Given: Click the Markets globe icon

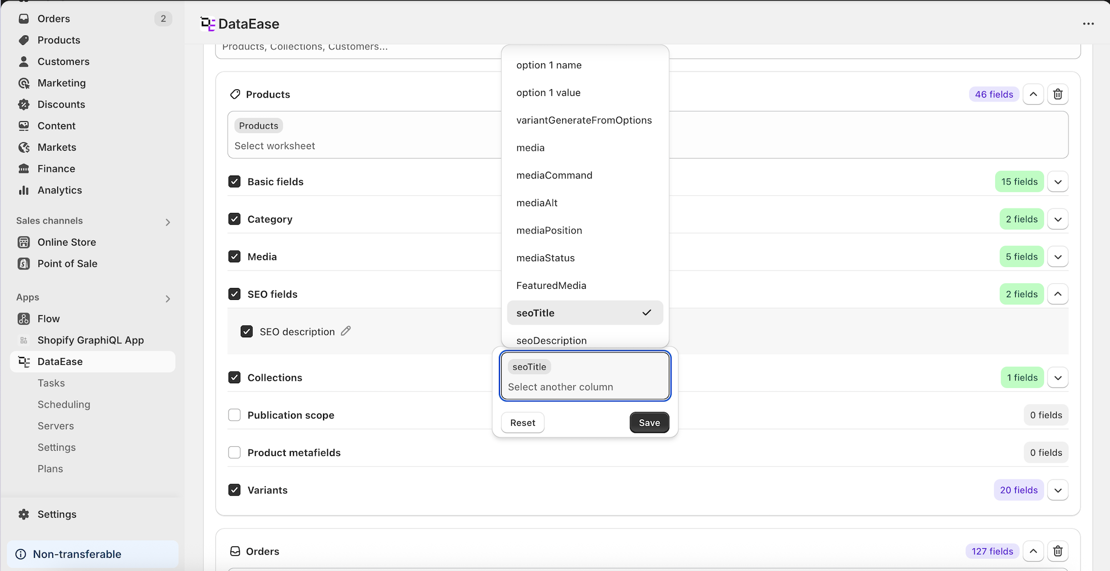Looking at the screenshot, I should (24, 147).
